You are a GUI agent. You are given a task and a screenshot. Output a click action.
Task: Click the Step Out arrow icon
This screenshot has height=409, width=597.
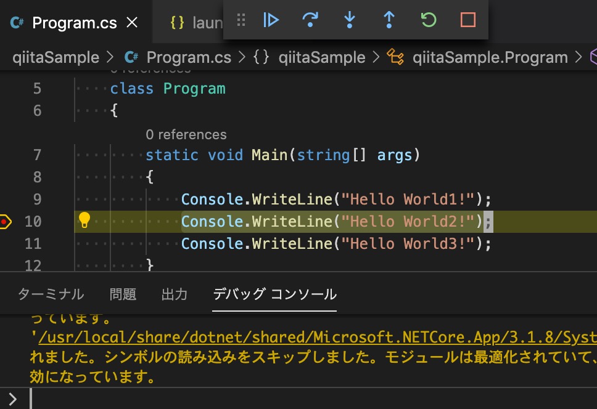coord(389,20)
